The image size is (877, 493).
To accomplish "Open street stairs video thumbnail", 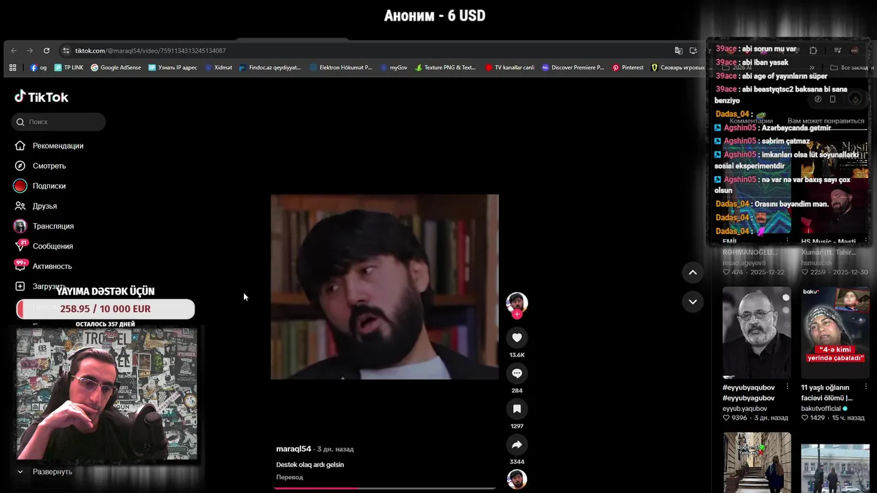I will [756, 462].
